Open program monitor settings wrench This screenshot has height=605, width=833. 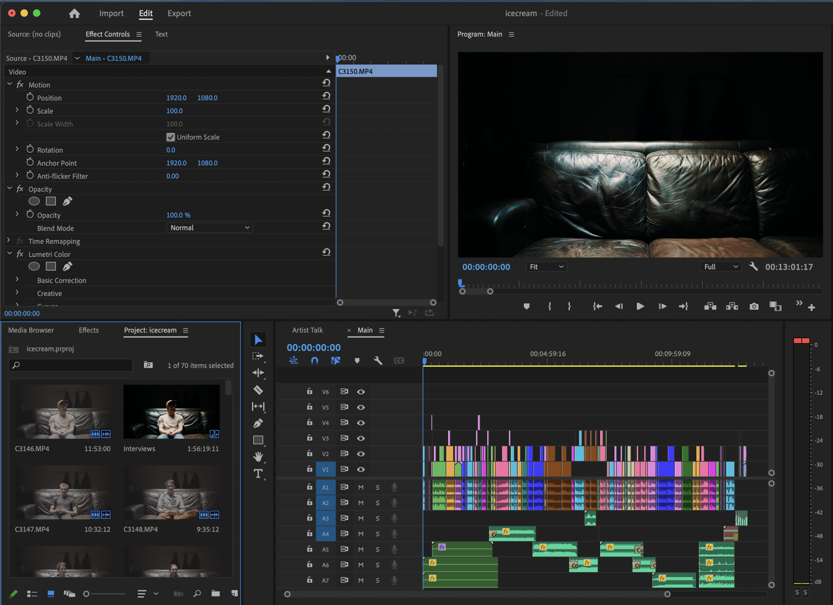click(753, 266)
